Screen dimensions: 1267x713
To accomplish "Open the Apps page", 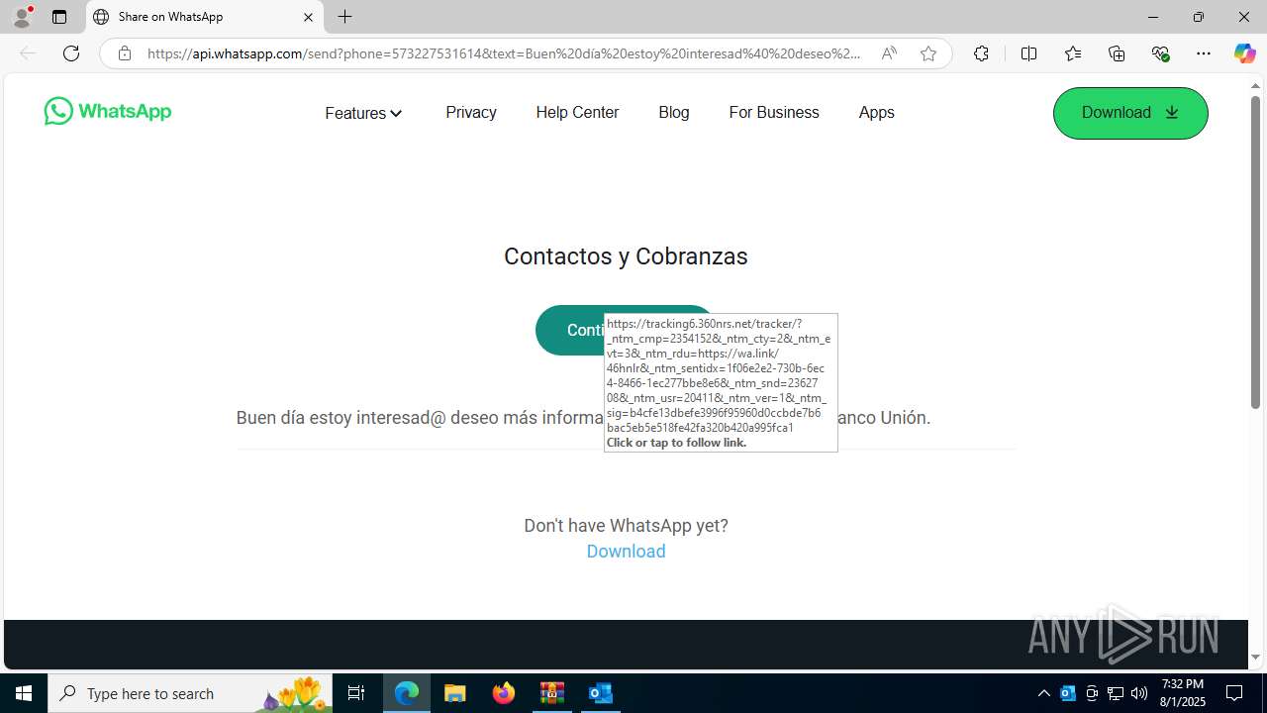I will pos(876,113).
